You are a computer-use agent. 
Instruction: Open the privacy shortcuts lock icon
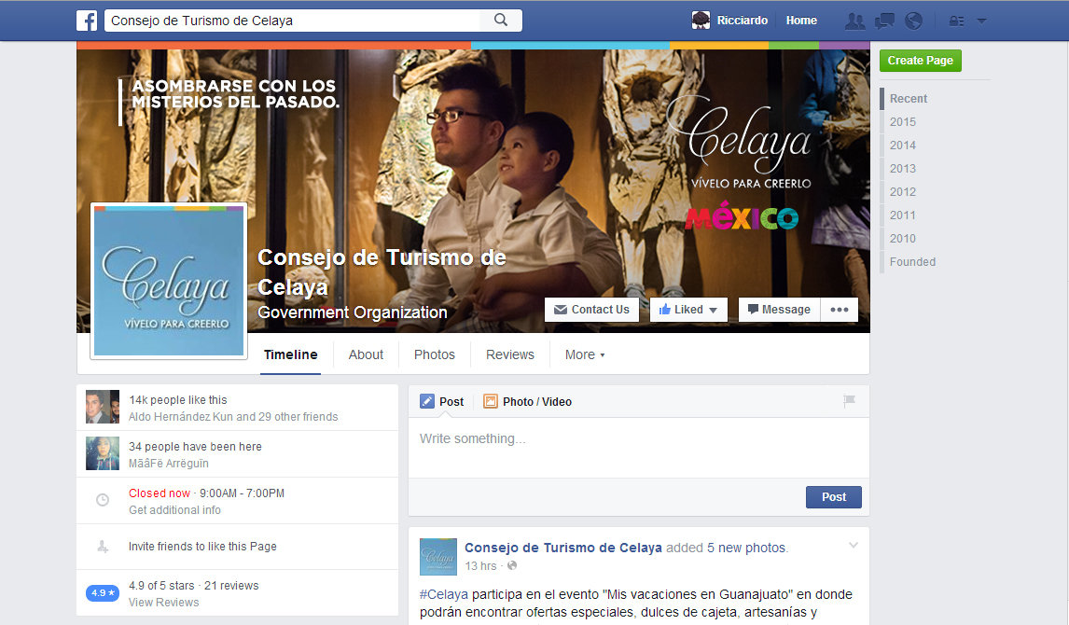coord(956,21)
